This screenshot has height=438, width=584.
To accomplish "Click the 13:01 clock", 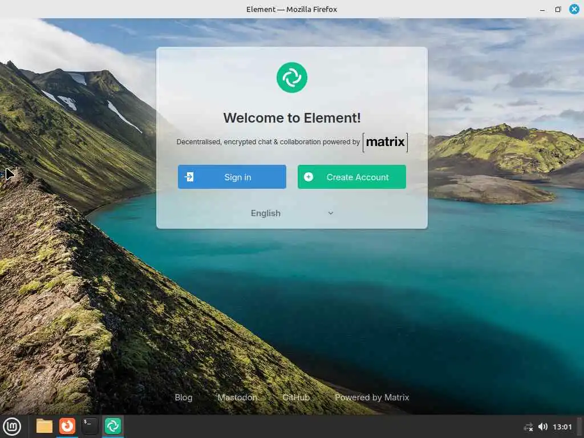I will pyautogui.click(x=562, y=427).
